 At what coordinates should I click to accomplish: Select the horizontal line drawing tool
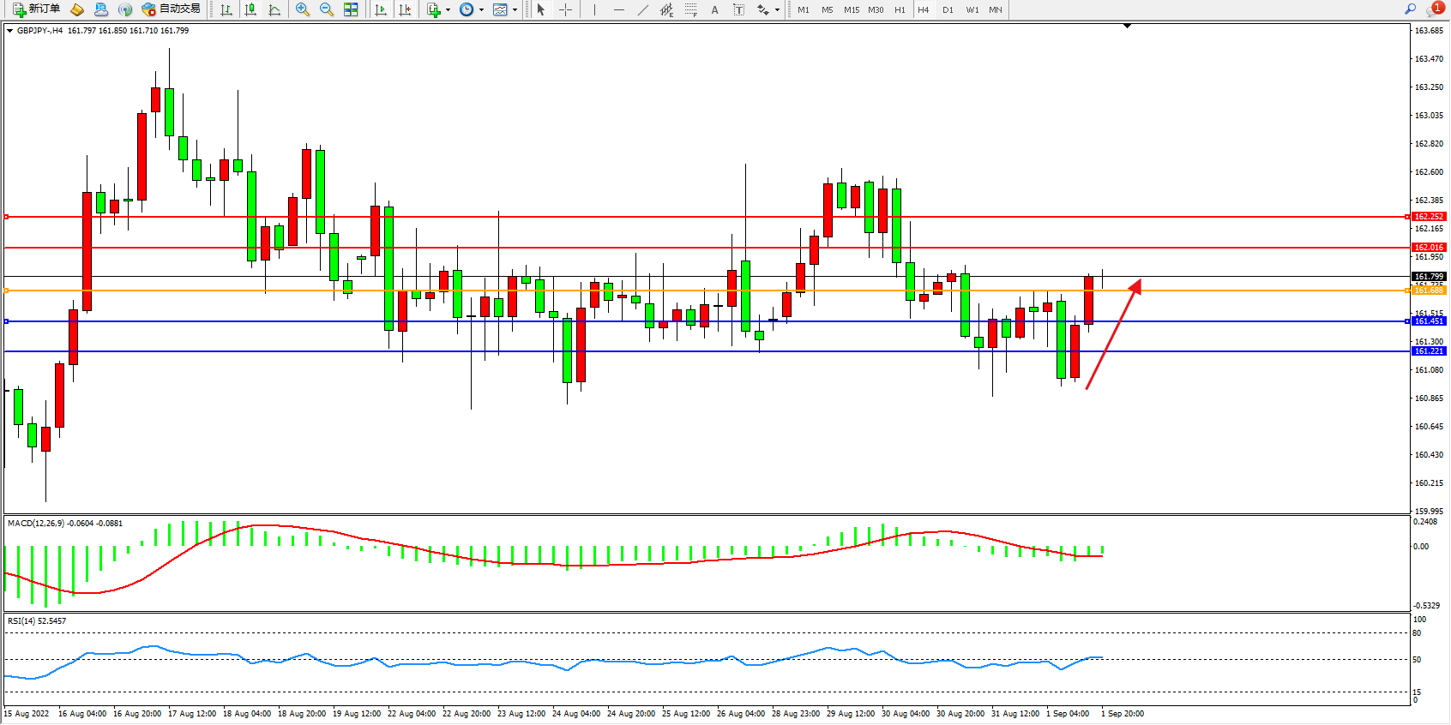click(618, 9)
